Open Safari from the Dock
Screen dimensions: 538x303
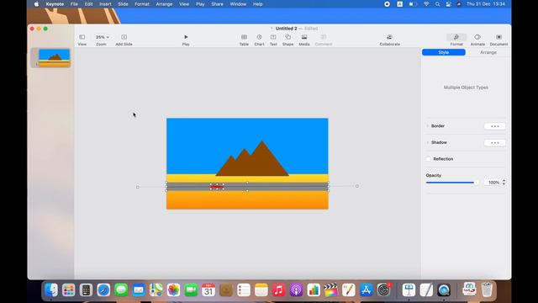[103, 290]
